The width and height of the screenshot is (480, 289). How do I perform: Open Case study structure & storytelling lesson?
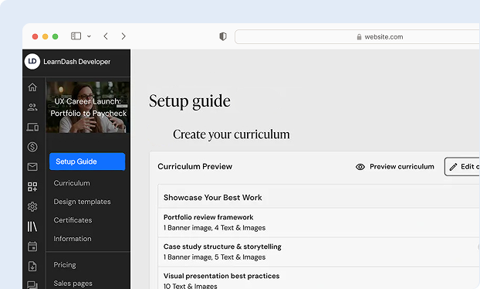[x=319, y=252]
